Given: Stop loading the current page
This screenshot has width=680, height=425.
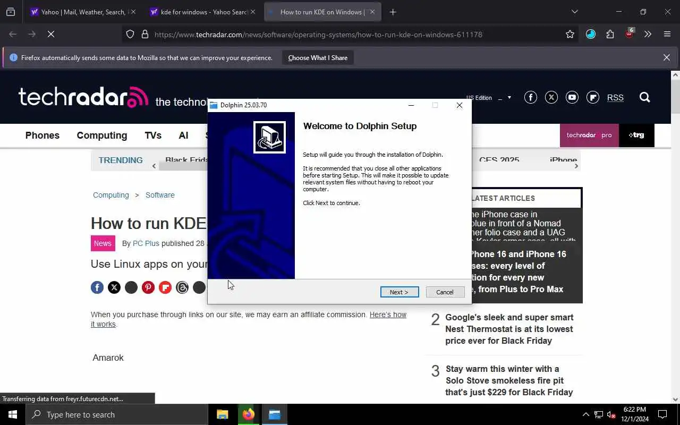Looking at the screenshot, I should (51, 34).
